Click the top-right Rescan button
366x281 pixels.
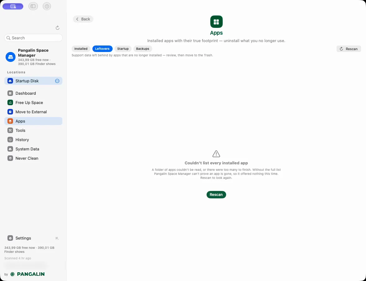point(349,49)
